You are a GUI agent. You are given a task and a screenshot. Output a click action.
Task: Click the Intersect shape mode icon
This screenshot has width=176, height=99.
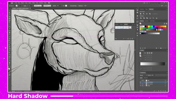click(x=147, y=14)
